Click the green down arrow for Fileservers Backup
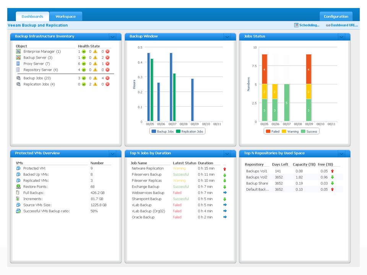Screen dimensions: 367x275 tap(225, 175)
